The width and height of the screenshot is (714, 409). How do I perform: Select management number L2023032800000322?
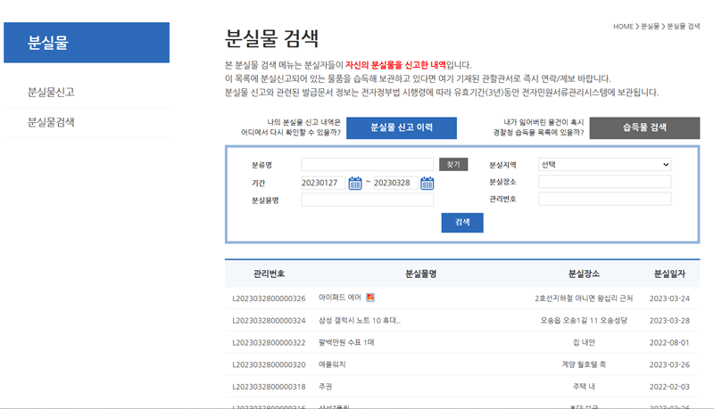pyautogui.click(x=269, y=343)
